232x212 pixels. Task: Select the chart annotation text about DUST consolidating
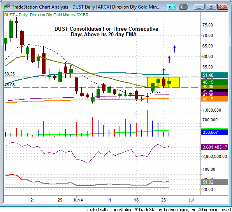point(106,32)
